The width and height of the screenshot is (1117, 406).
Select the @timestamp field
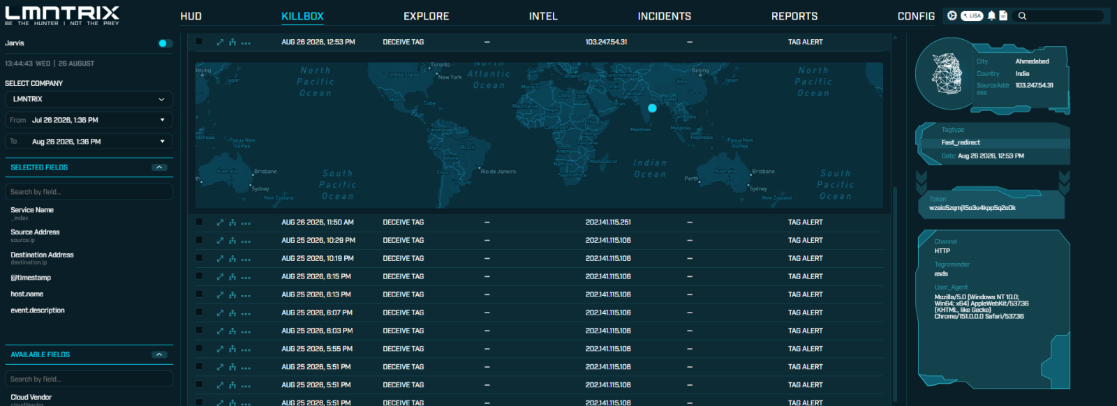[x=31, y=278]
